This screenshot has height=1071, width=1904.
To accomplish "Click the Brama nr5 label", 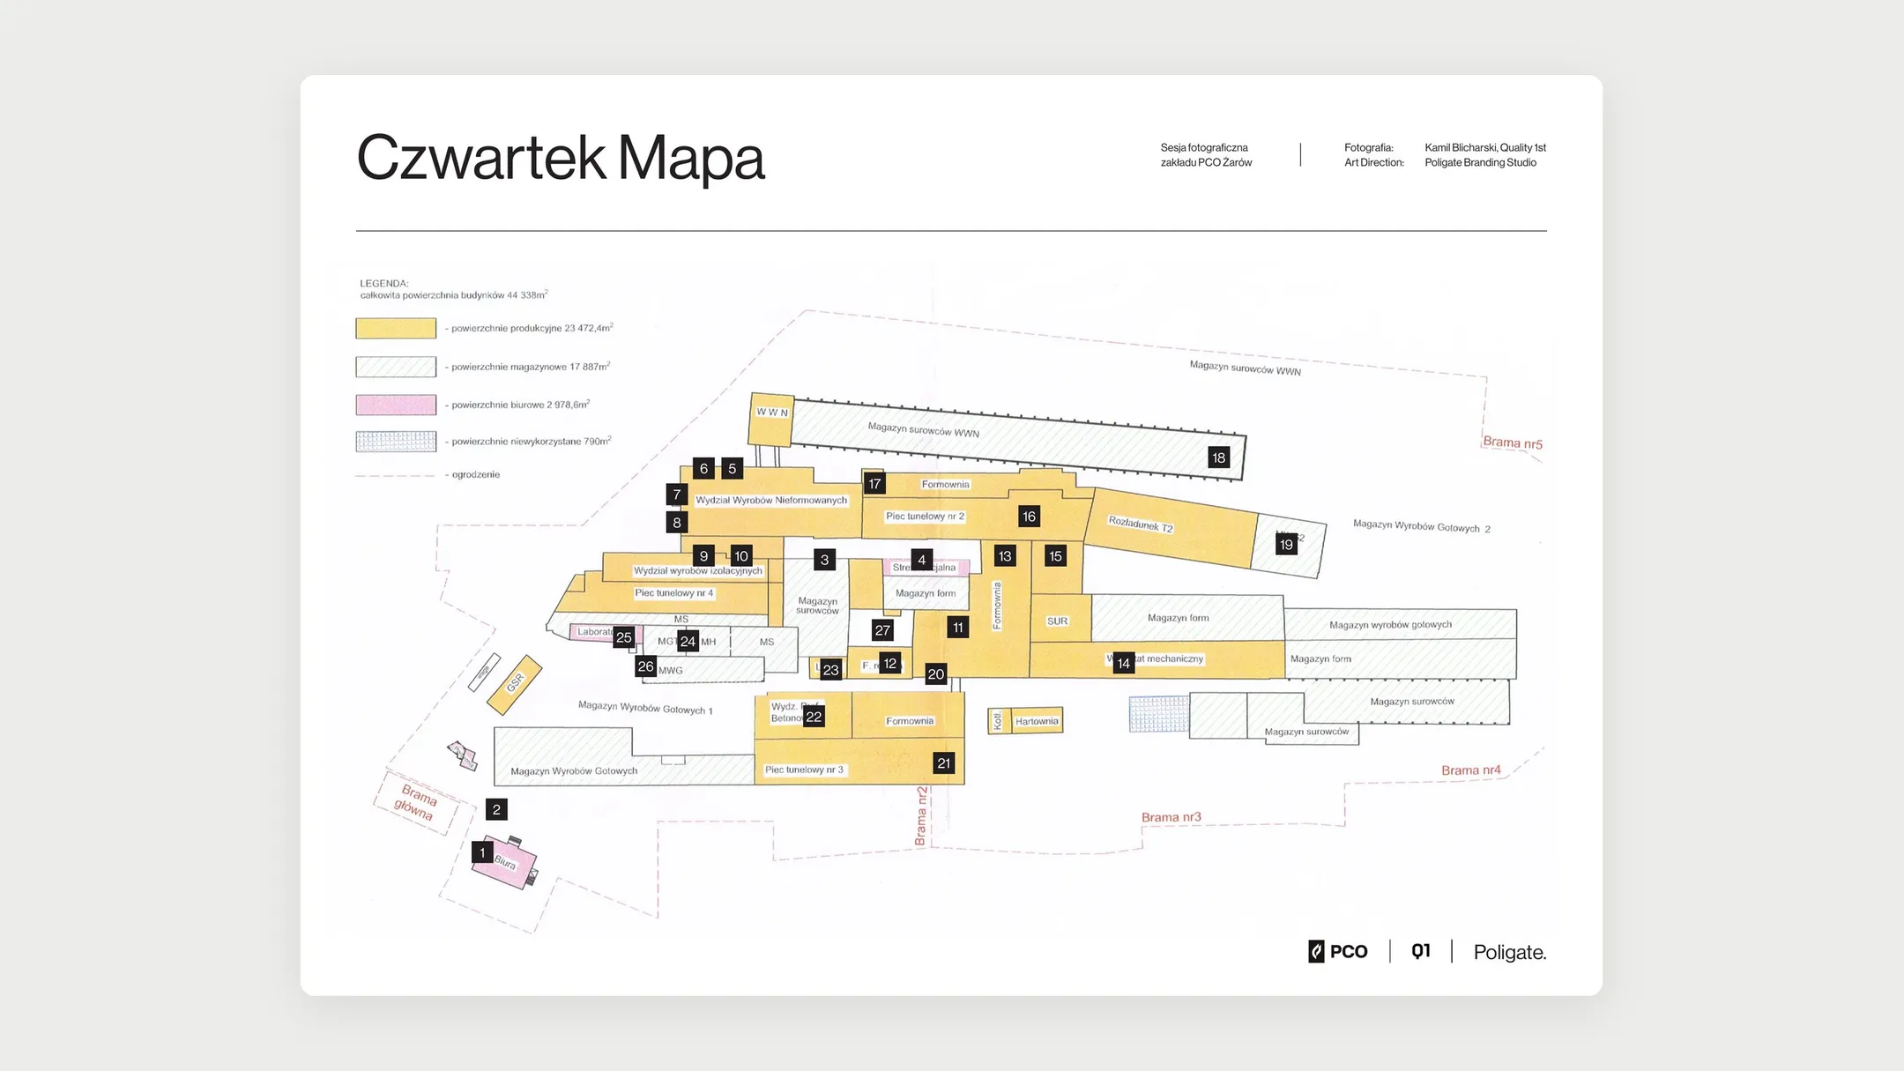I will click(1513, 443).
